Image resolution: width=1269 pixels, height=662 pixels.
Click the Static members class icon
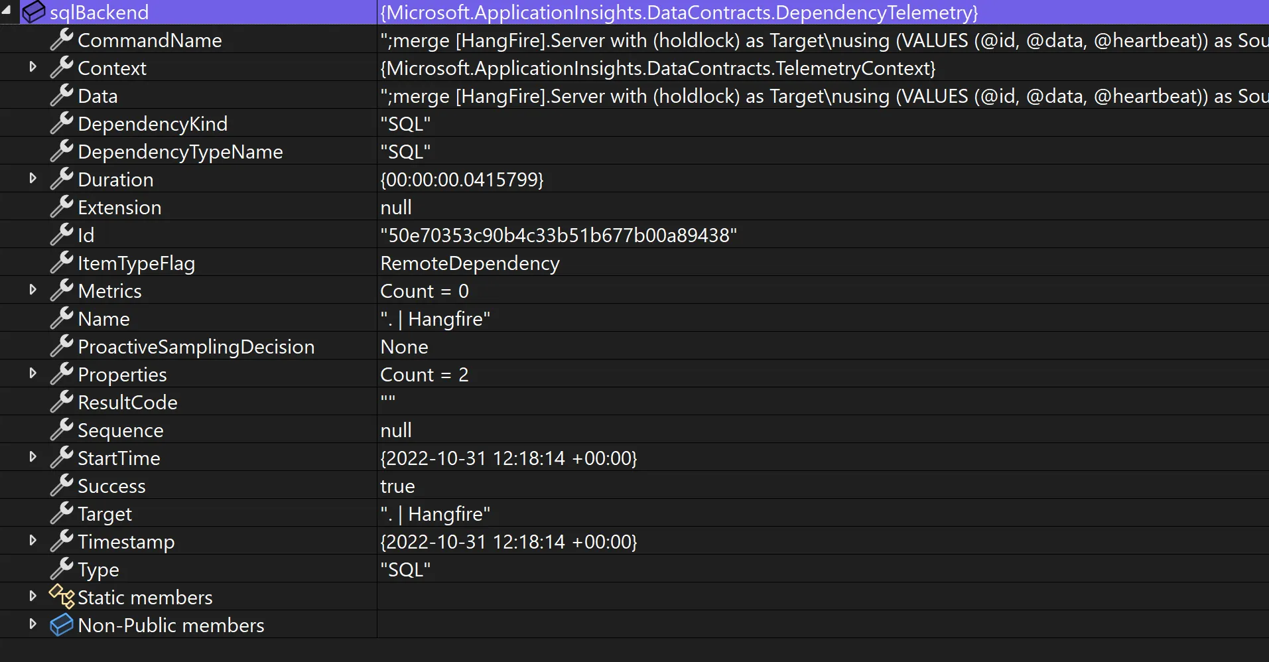pos(62,597)
